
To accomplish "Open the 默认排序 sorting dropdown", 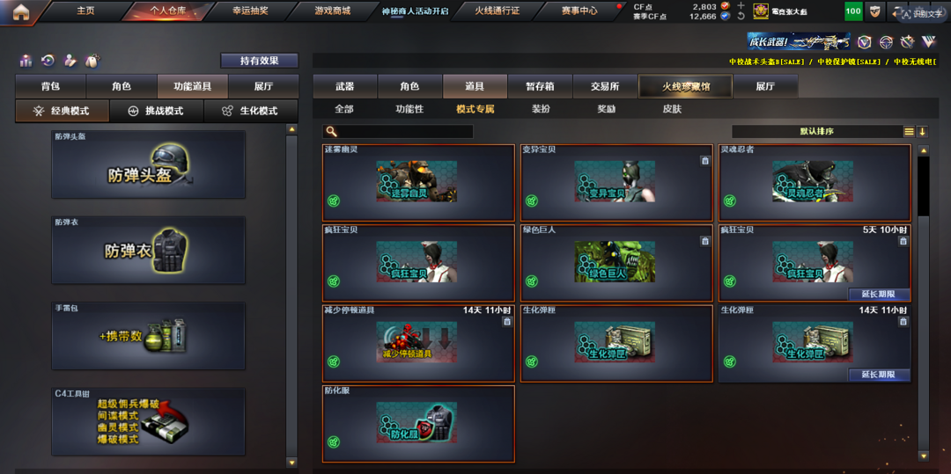I will click(x=816, y=131).
